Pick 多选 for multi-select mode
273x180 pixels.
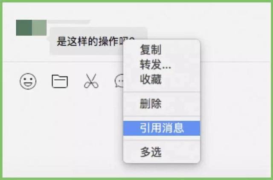[151, 152]
